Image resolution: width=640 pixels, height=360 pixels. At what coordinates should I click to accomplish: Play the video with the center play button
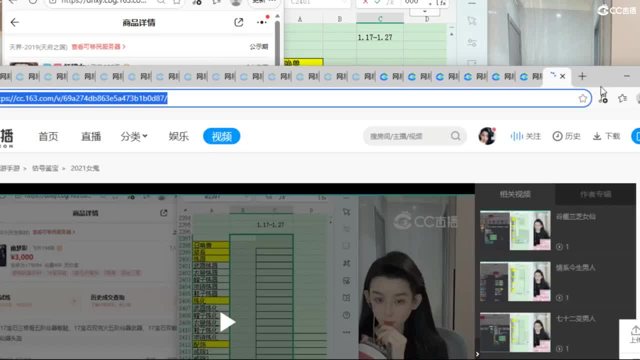click(x=227, y=322)
